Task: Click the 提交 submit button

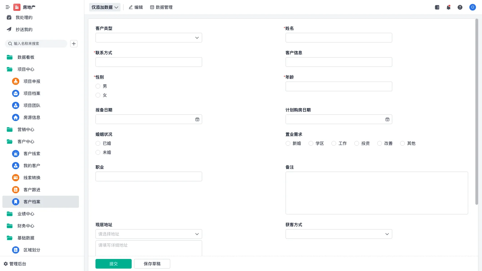Action: click(113, 263)
